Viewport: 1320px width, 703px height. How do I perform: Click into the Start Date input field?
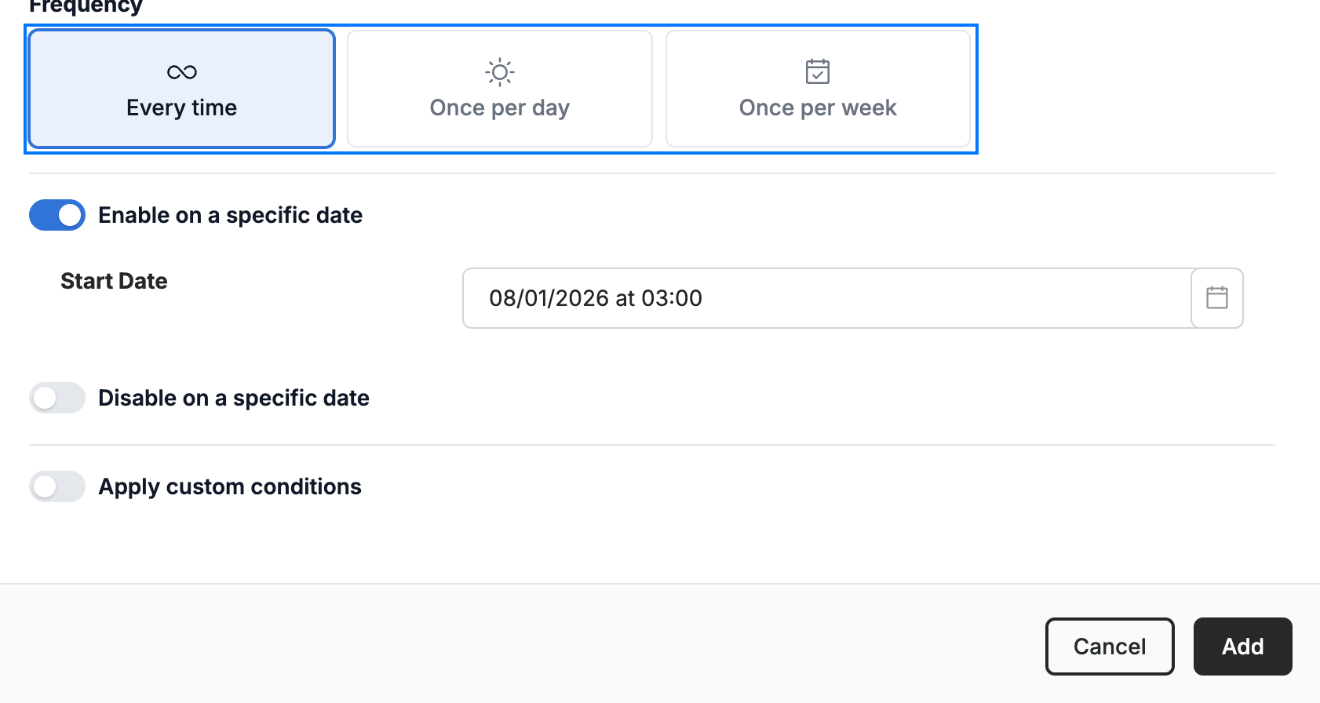[x=827, y=298]
